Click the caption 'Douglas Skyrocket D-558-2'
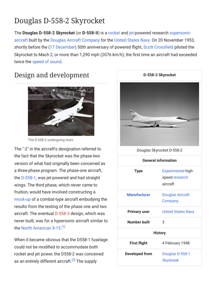The height and width of the screenshot is (288, 216). pos(159,150)
